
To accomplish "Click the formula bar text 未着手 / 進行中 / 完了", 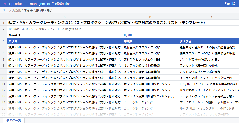I will click(38, 10).
